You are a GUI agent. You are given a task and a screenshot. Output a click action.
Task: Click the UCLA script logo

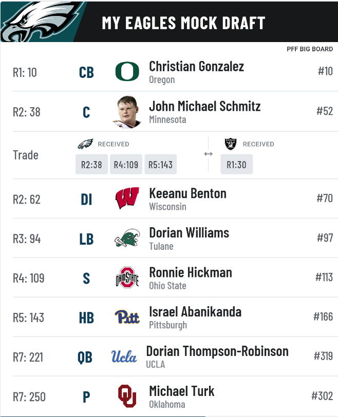pos(124,356)
